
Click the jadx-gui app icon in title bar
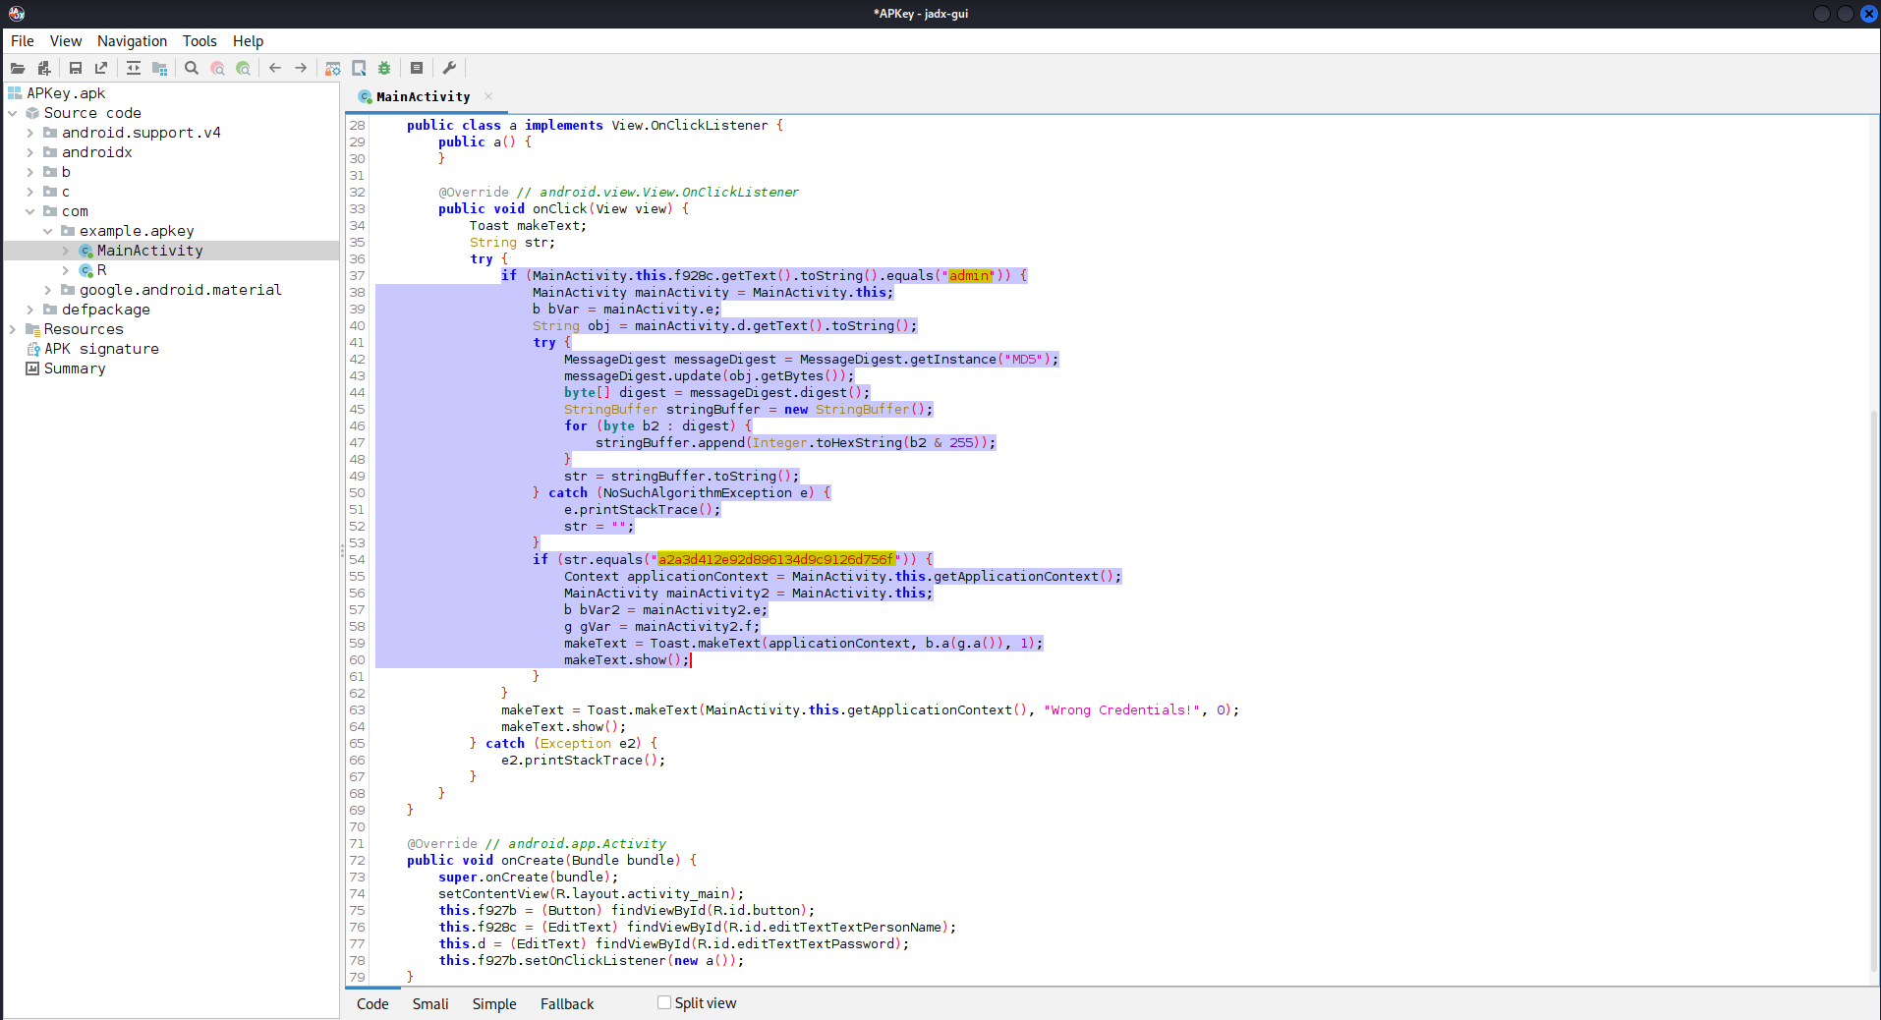point(16,14)
